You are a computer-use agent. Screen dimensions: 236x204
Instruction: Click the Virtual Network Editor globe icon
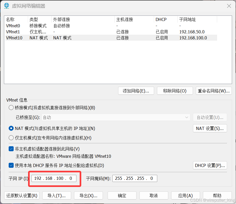pyautogui.click(x=7, y=6)
